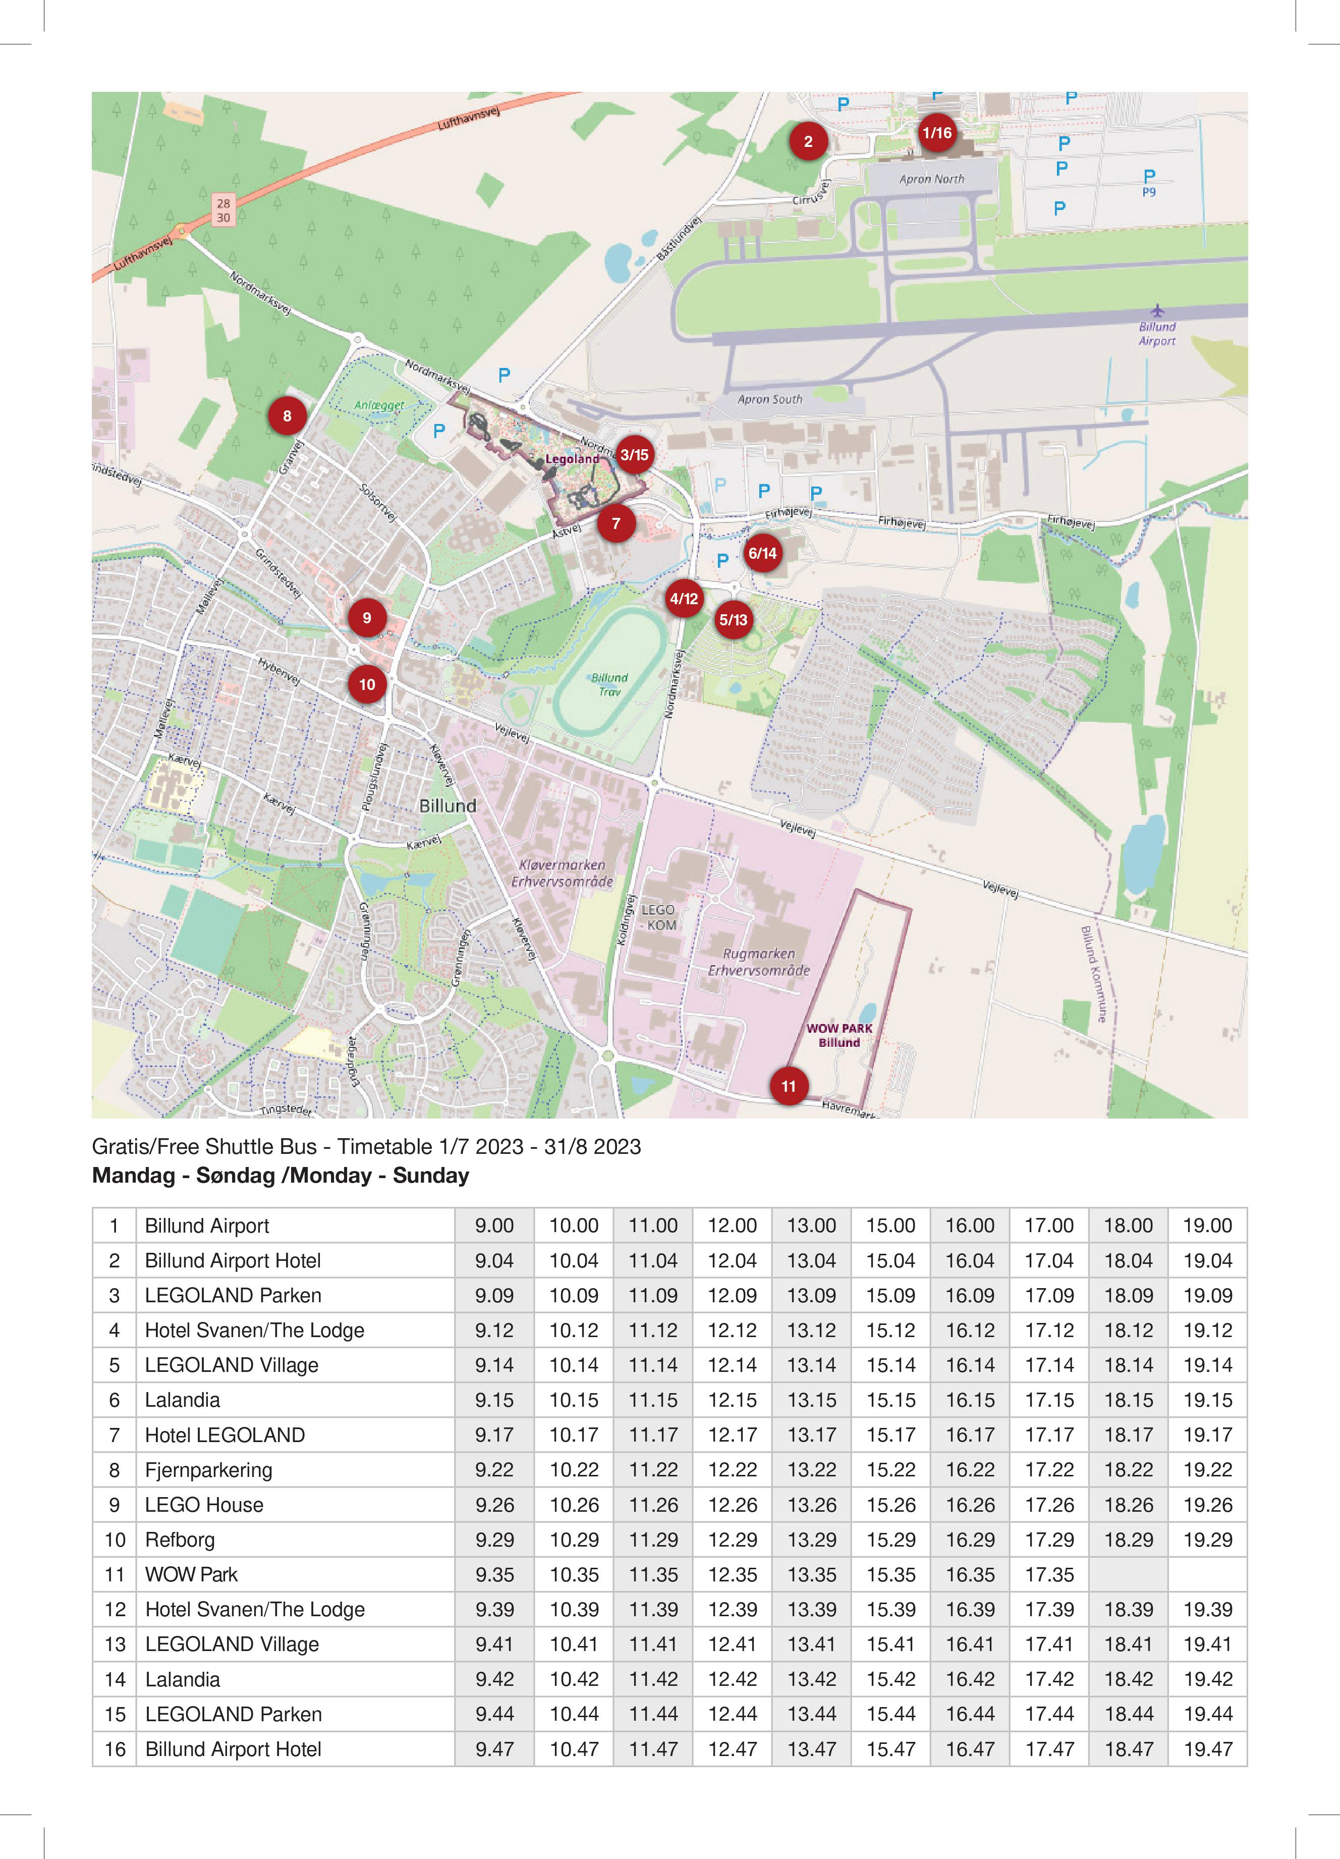Click the LEGO KOM map label

click(x=659, y=917)
